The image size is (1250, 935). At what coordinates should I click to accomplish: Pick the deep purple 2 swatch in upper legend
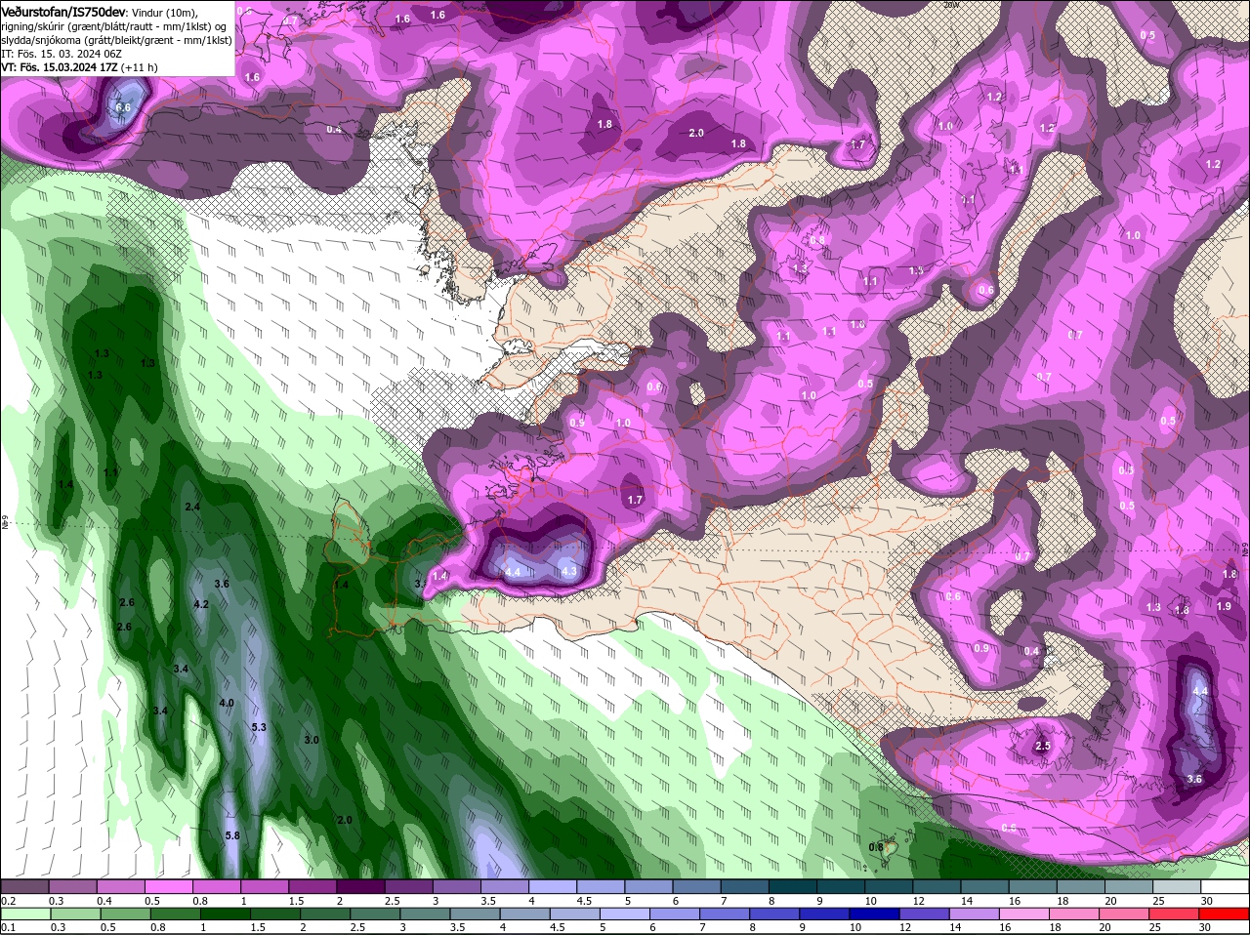[360, 886]
